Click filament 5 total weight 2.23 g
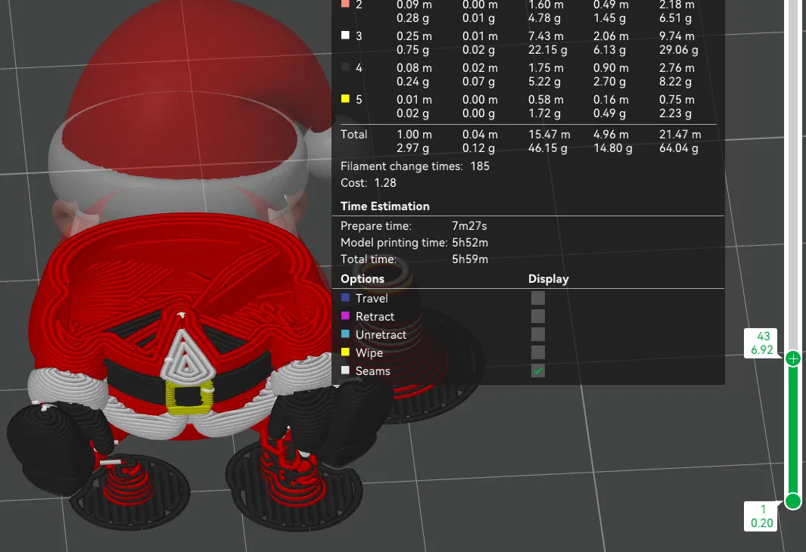This screenshot has height=552, width=806. (675, 113)
